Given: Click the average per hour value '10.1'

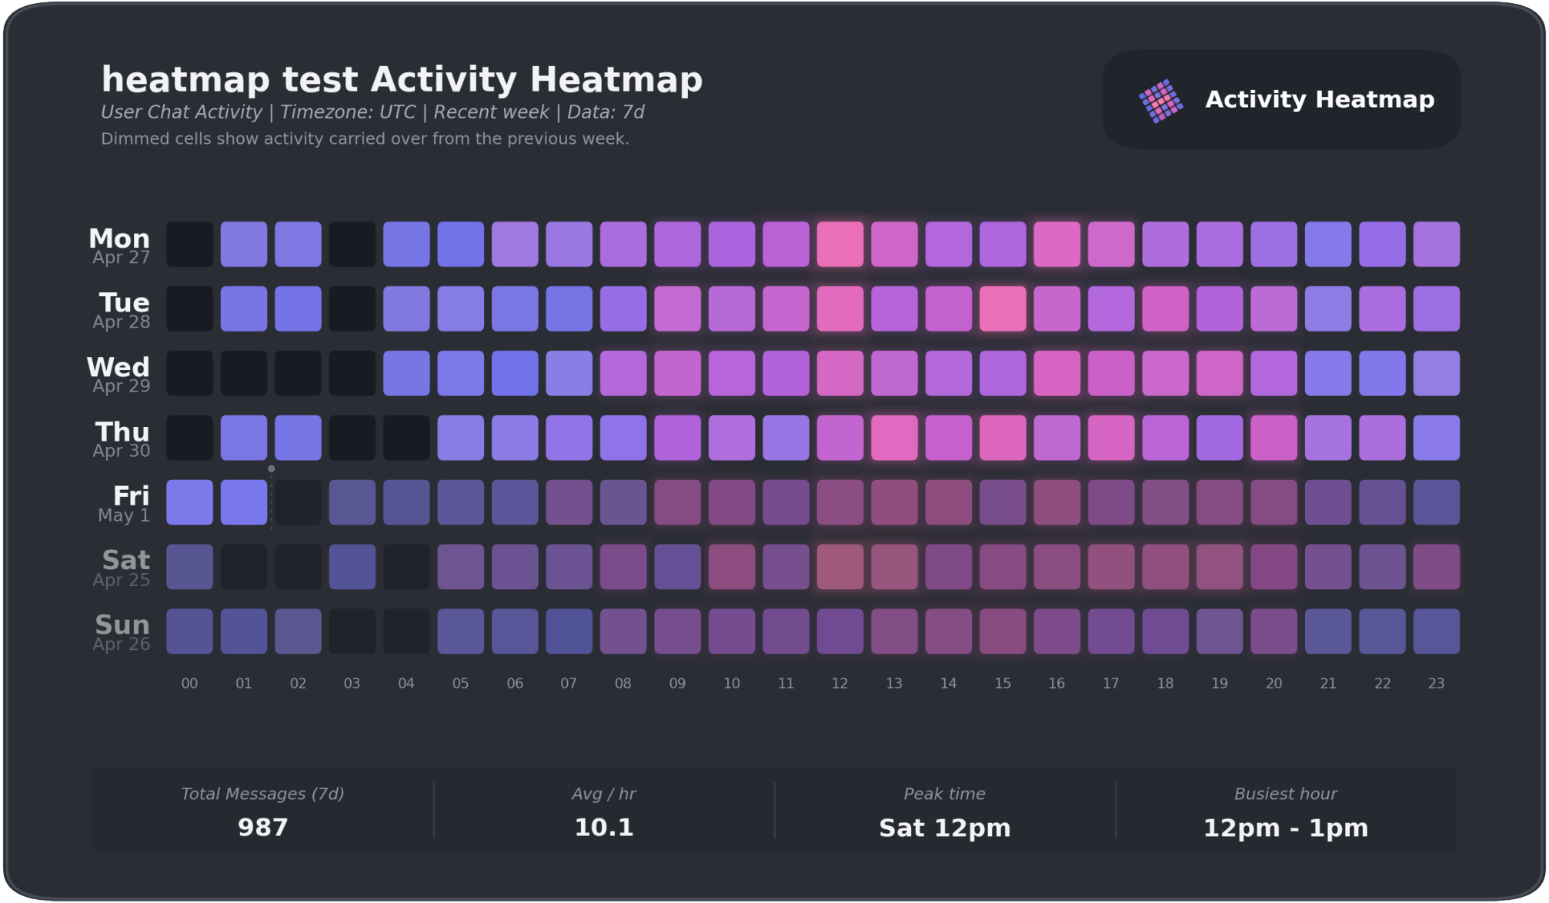Looking at the screenshot, I should [x=604, y=828].
